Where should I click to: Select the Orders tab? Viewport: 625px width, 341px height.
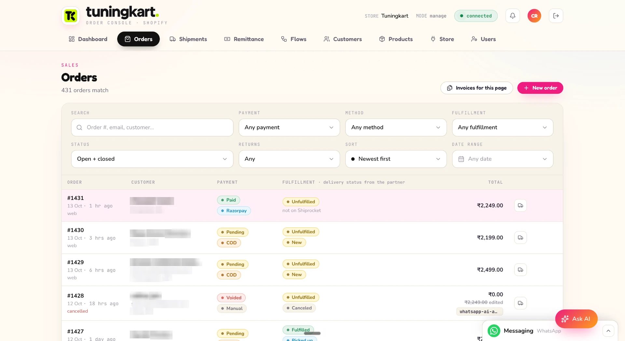[x=138, y=39]
